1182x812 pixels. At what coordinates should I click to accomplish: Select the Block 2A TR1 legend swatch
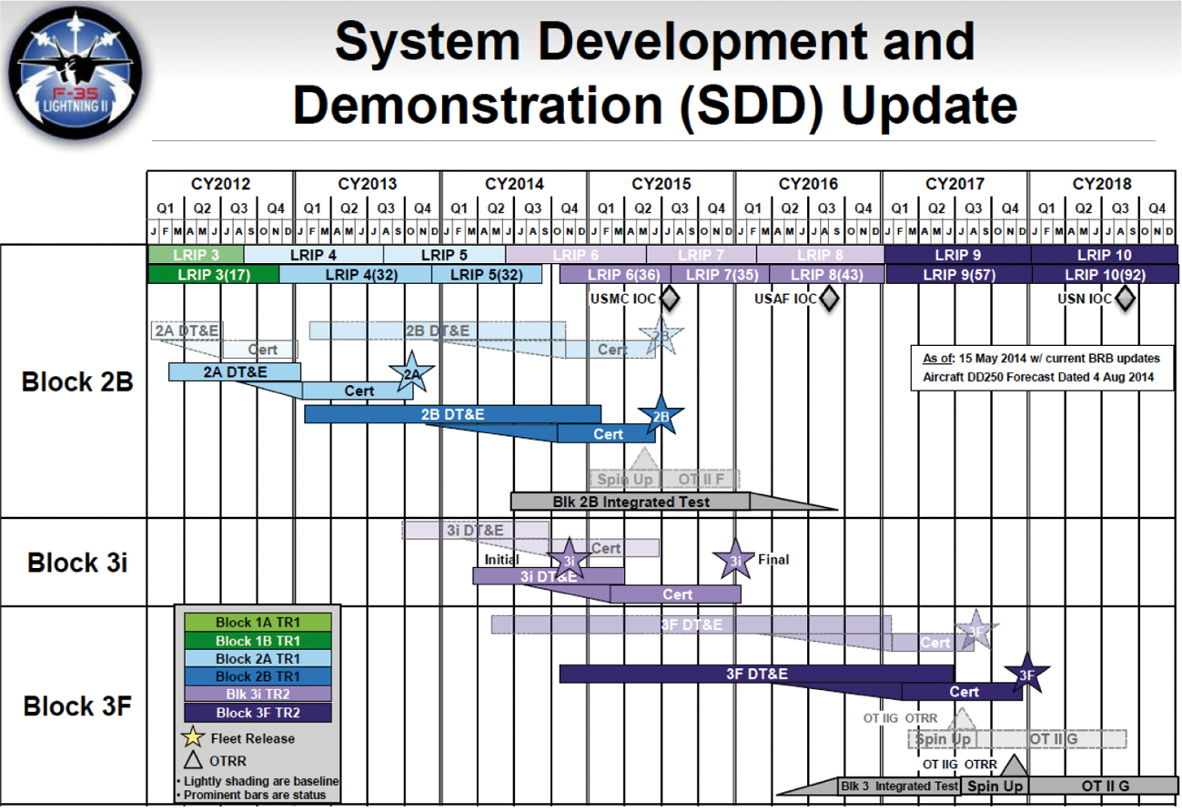[x=258, y=658]
